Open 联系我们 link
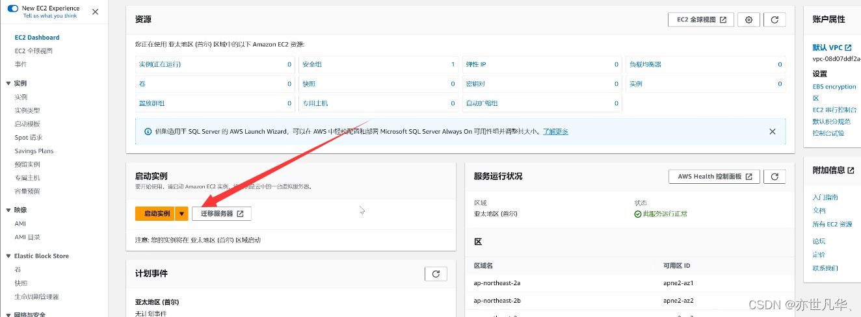Image resolution: width=861 pixels, height=317 pixels. [x=825, y=268]
